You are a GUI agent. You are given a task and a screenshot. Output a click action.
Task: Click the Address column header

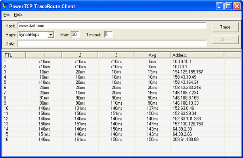tap(197, 55)
